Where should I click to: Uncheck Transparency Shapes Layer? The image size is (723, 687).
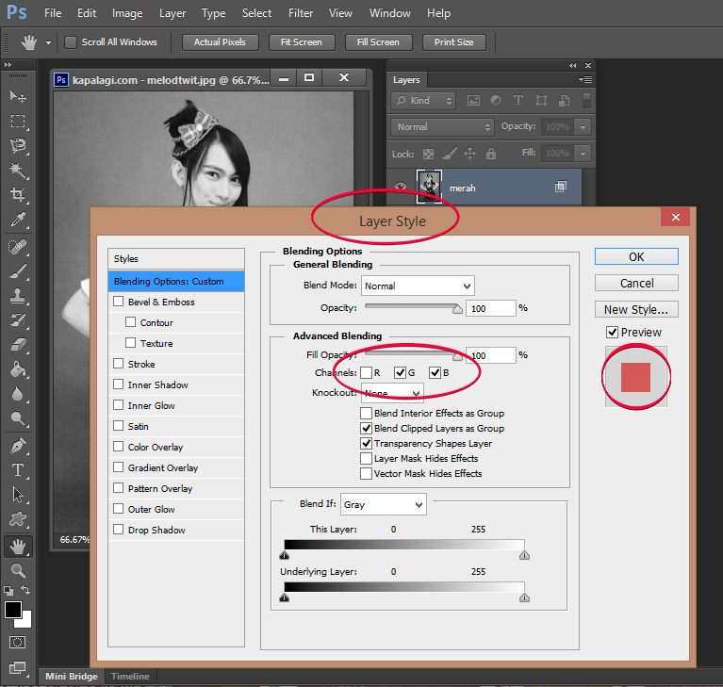pyautogui.click(x=366, y=443)
